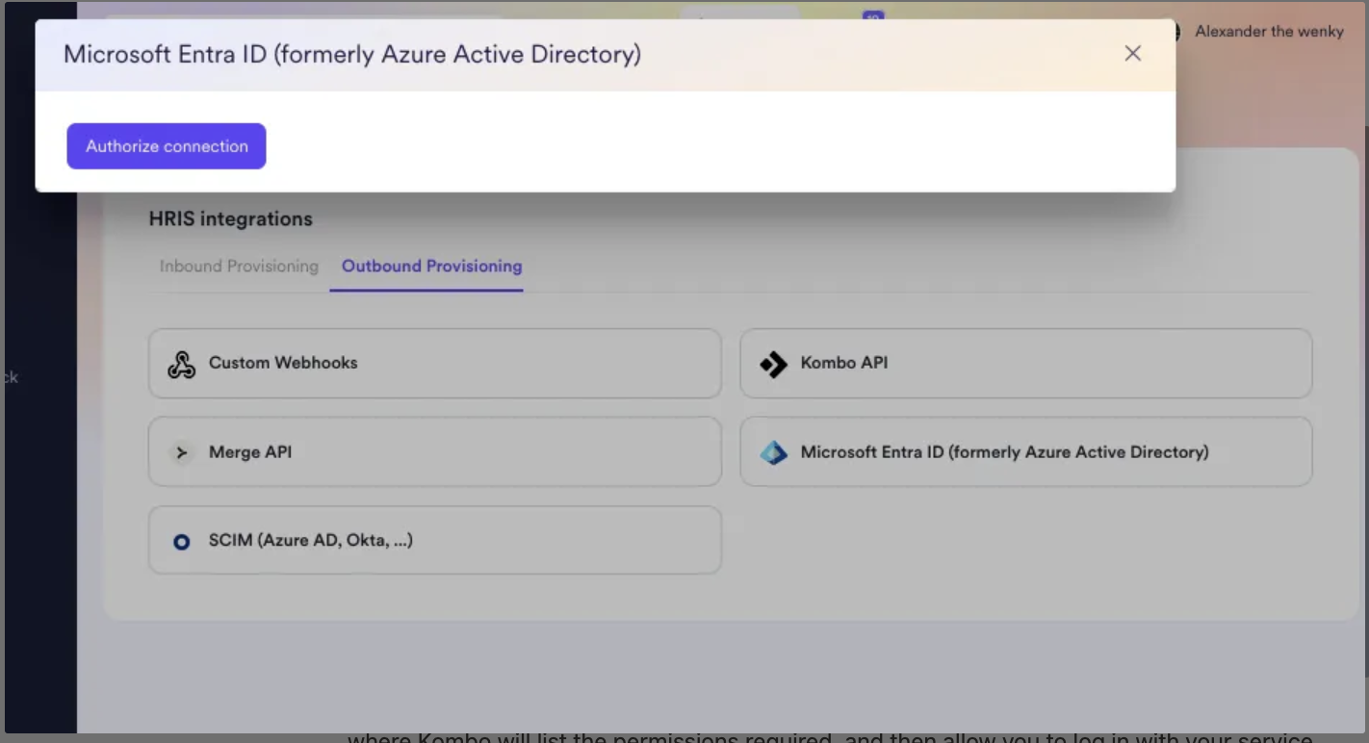
Task: Click the Custom Webhooks icon
Action: (x=181, y=364)
